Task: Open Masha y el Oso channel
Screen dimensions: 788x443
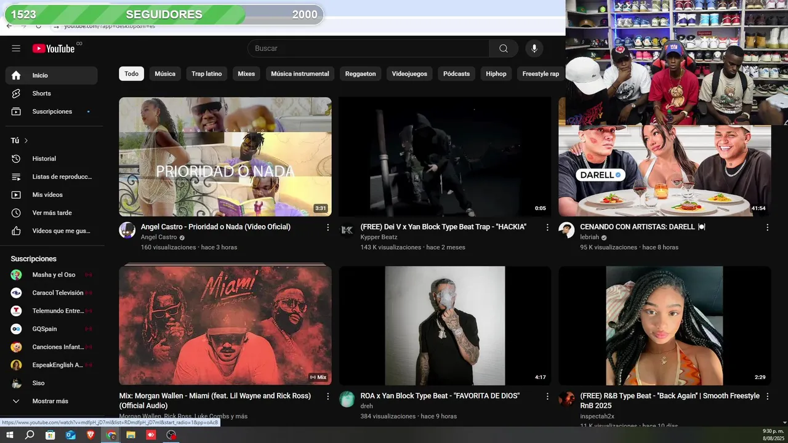Action: (52, 275)
